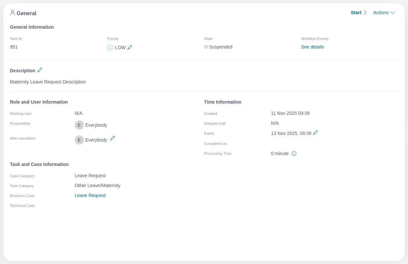The height and width of the screenshot is (264, 408).
Task: Click the General information heading
Action: click(32, 27)
